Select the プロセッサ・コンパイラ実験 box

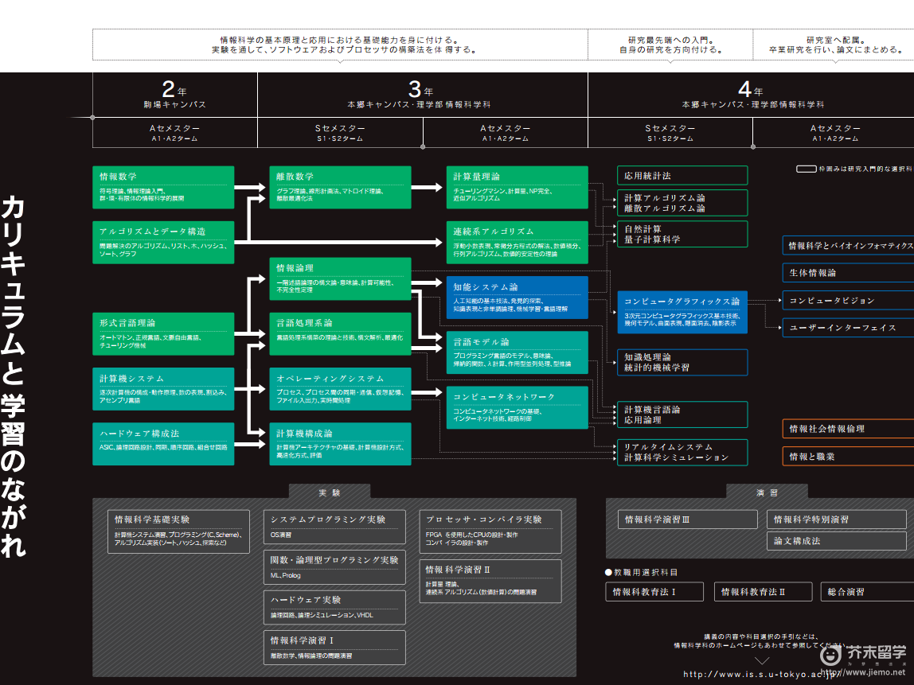(490, 531)
